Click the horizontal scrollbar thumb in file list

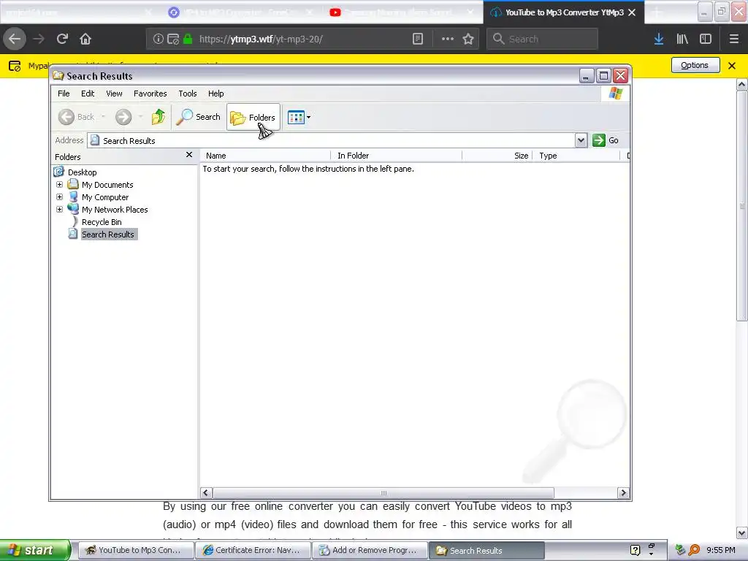(x=383, y=493)
